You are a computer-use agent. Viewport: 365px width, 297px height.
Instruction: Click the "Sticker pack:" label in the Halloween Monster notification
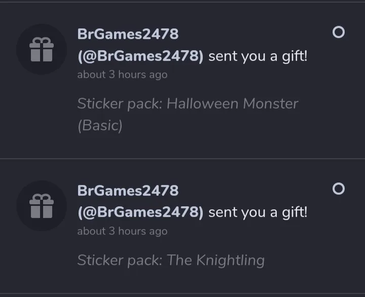point(120,104)
